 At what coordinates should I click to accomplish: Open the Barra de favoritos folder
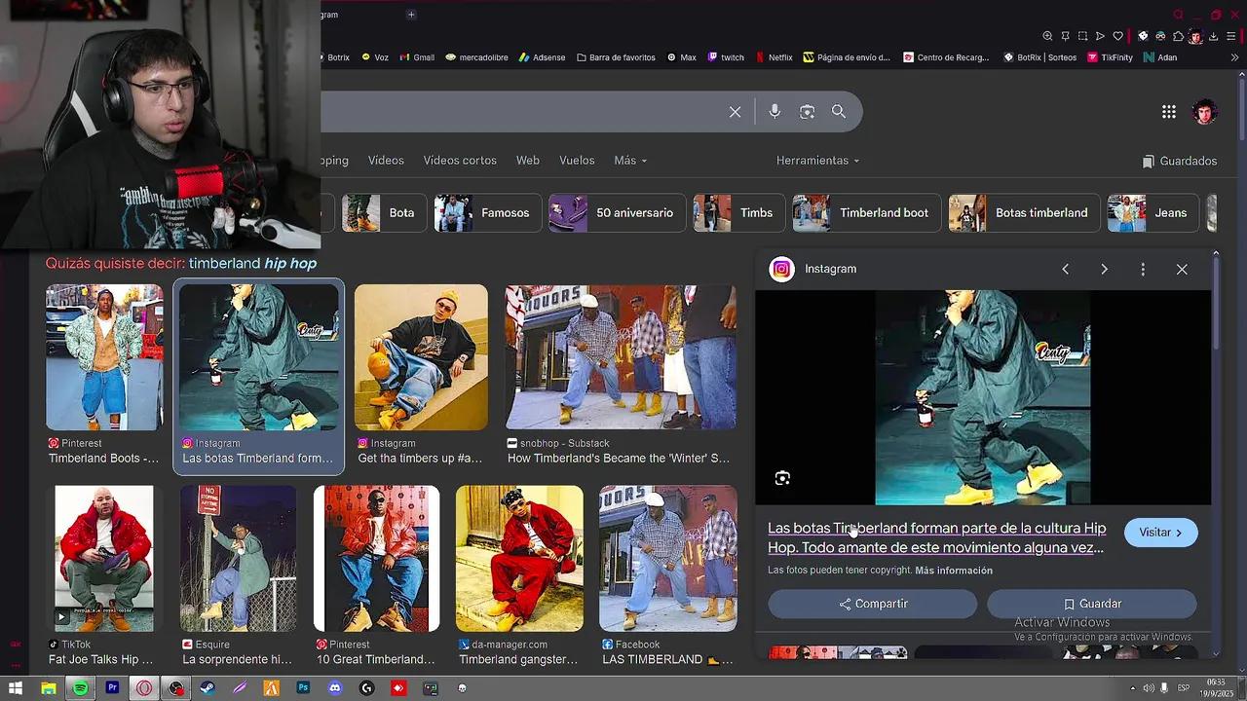616,57
